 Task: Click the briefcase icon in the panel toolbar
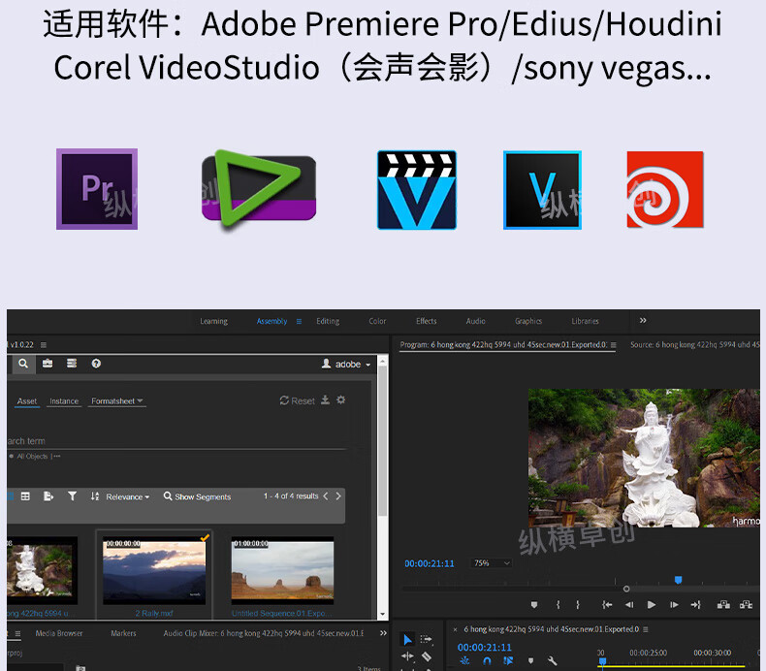coord(48,364)
